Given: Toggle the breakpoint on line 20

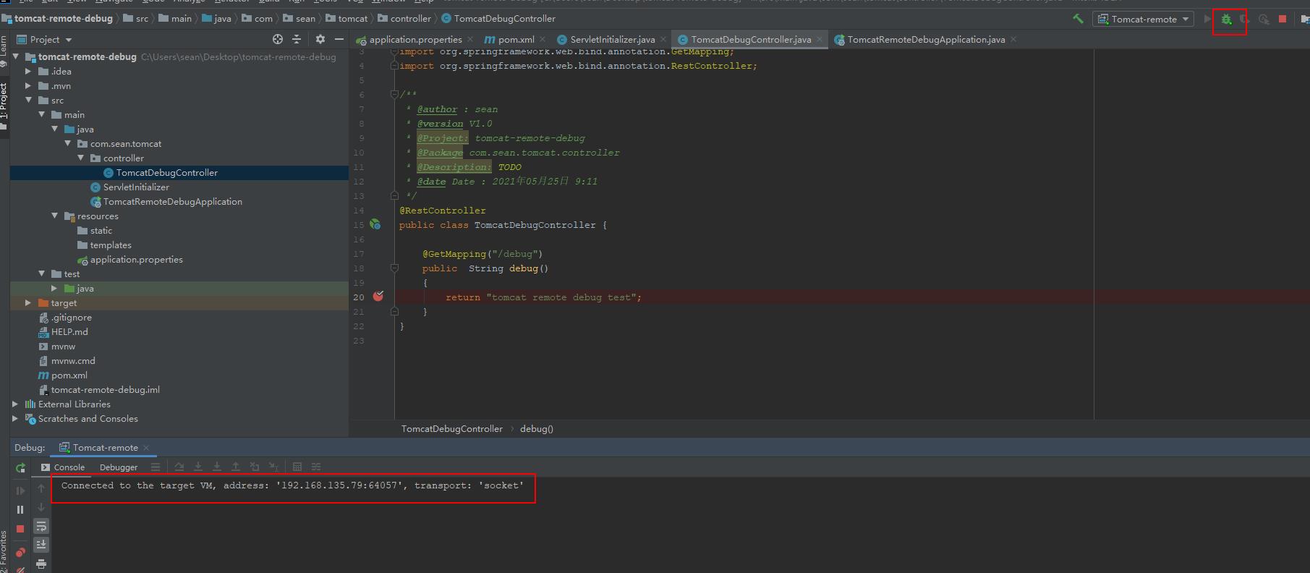Looking at the screenshot, I should (x=378, y=297).
